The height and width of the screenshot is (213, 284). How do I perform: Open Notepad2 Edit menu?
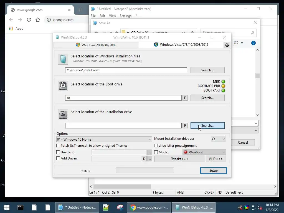102,16
